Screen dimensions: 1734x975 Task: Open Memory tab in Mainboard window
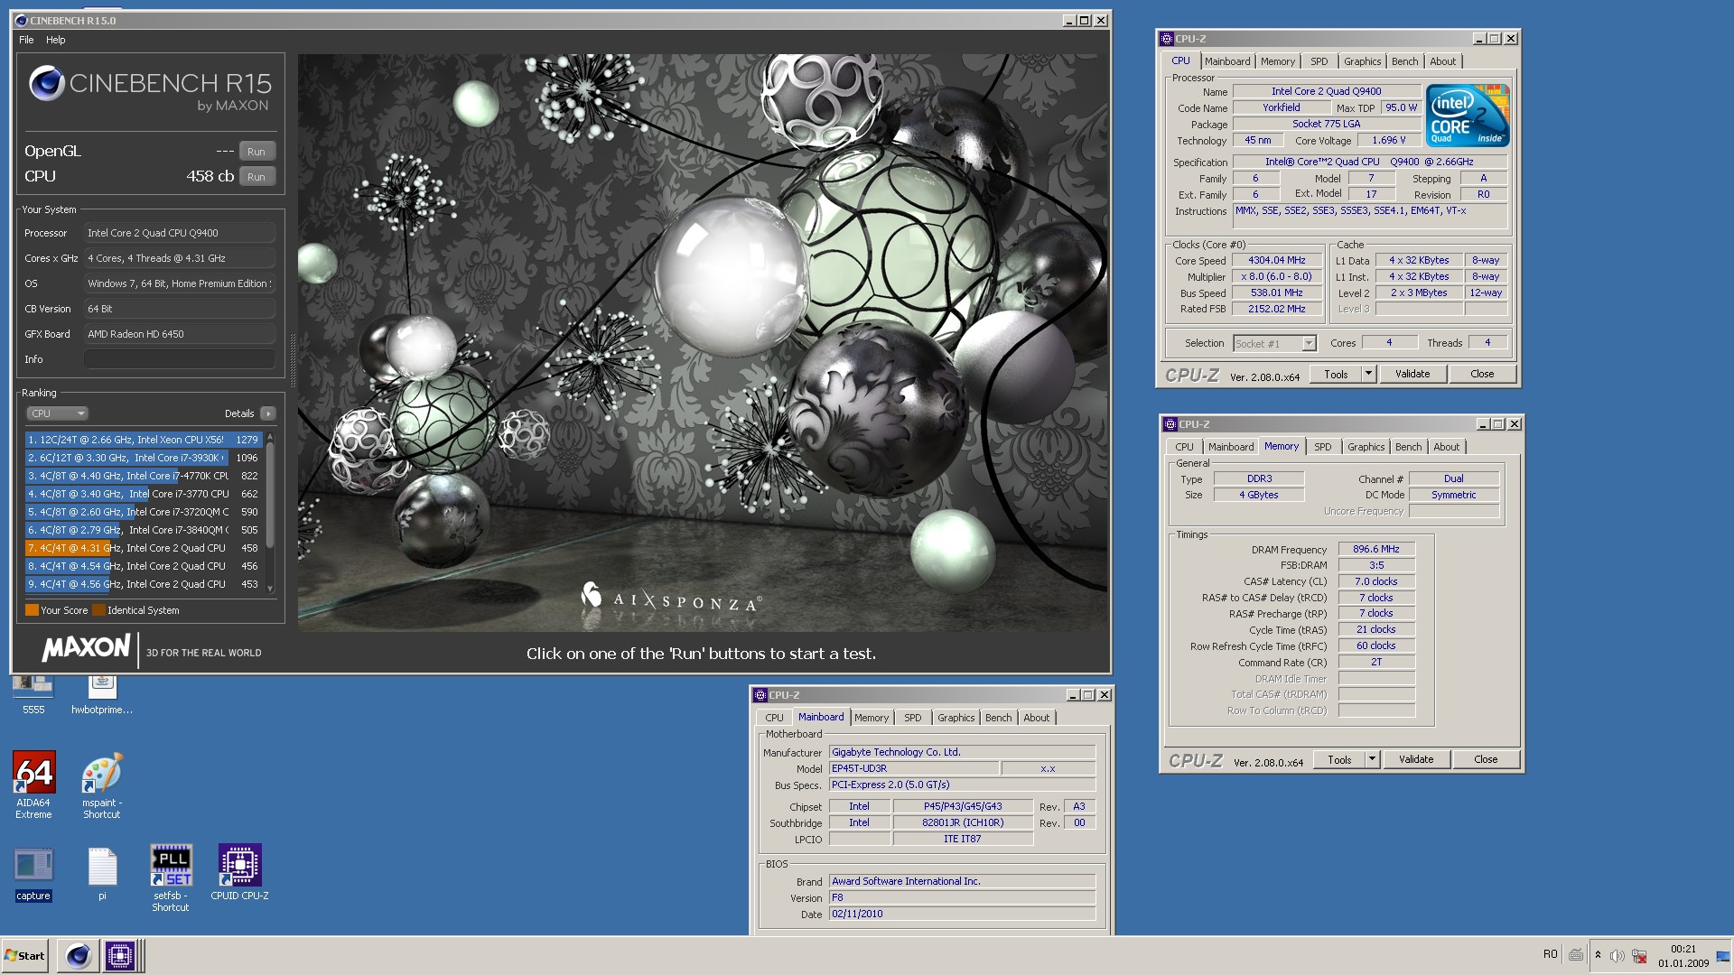[x=872, y=718]
